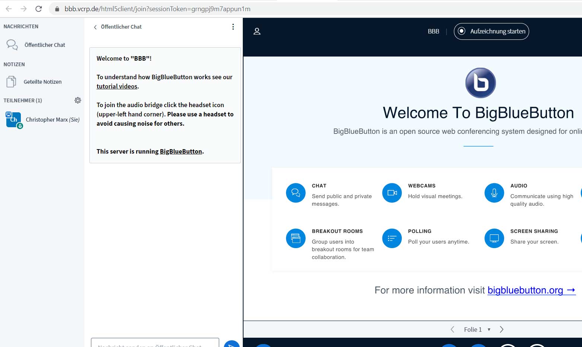The width and height of the screenshot is (582, 347).
Task: Open the bigbluebutton.org link
Action: point(532,290)
